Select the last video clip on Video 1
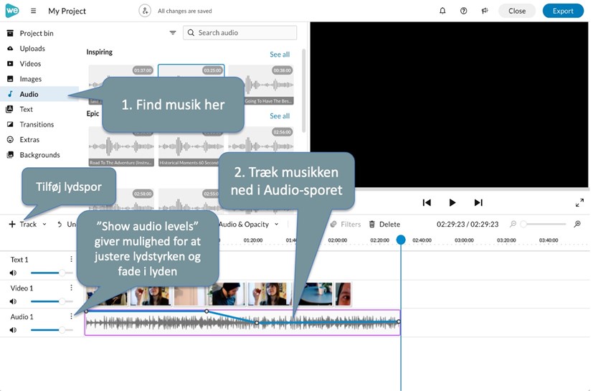This screenshot has width=593, height=391. pos(343,293)
